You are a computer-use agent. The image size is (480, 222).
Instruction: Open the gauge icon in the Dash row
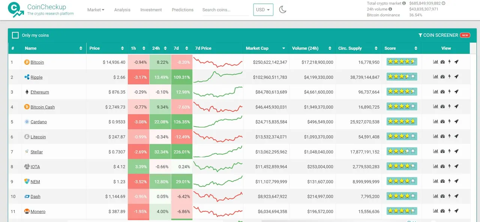442,196
